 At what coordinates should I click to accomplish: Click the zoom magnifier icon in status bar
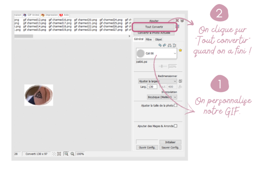72,154
